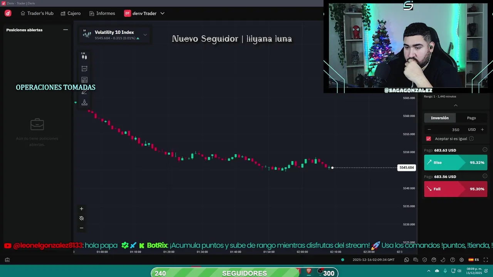This screenshot has height=277, width=493.
Task: Buy the Rise contract
Action: (456, 162)
